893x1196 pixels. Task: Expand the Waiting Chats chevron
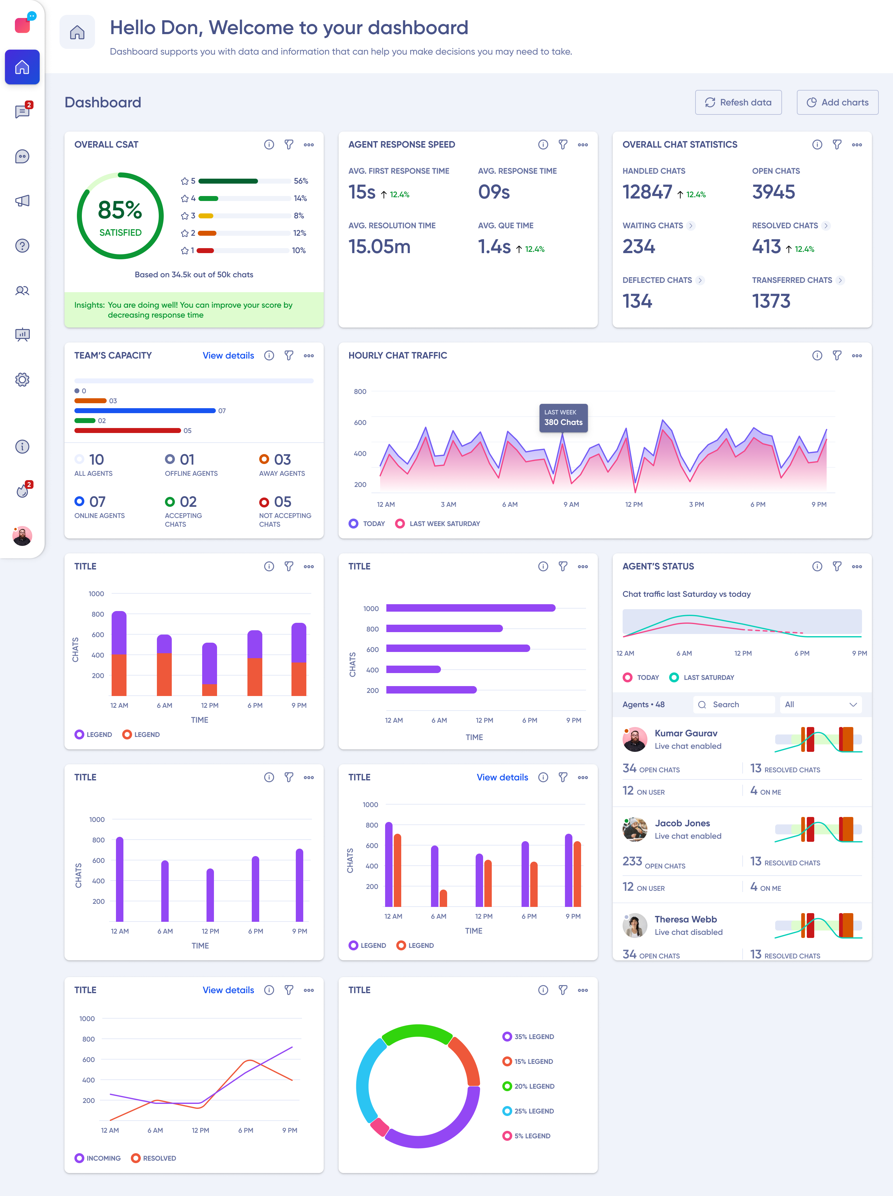click(x=690, y=225)
